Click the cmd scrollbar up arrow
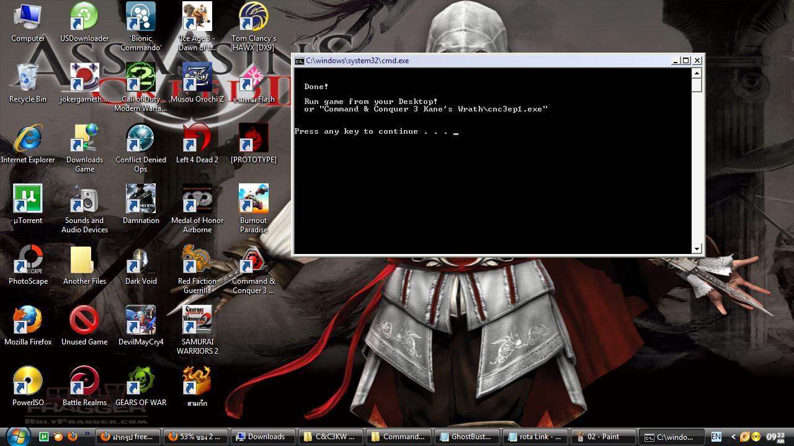 pos(697,73)
